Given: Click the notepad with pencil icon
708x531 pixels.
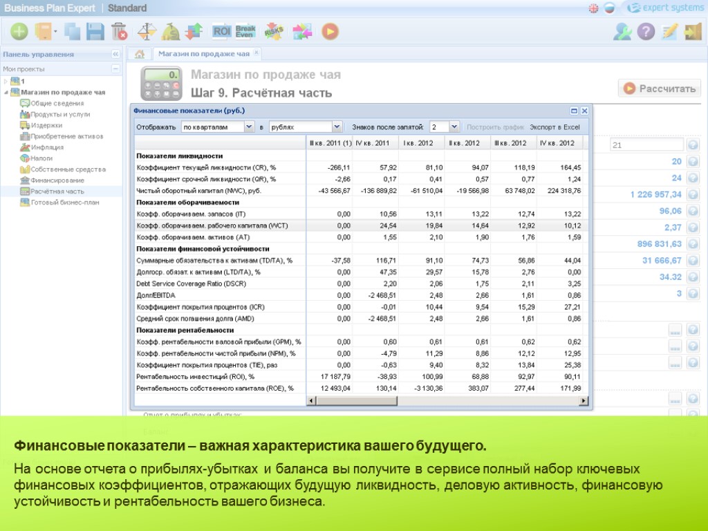Looking at the screenshot, I should click(x=669, y=32).
